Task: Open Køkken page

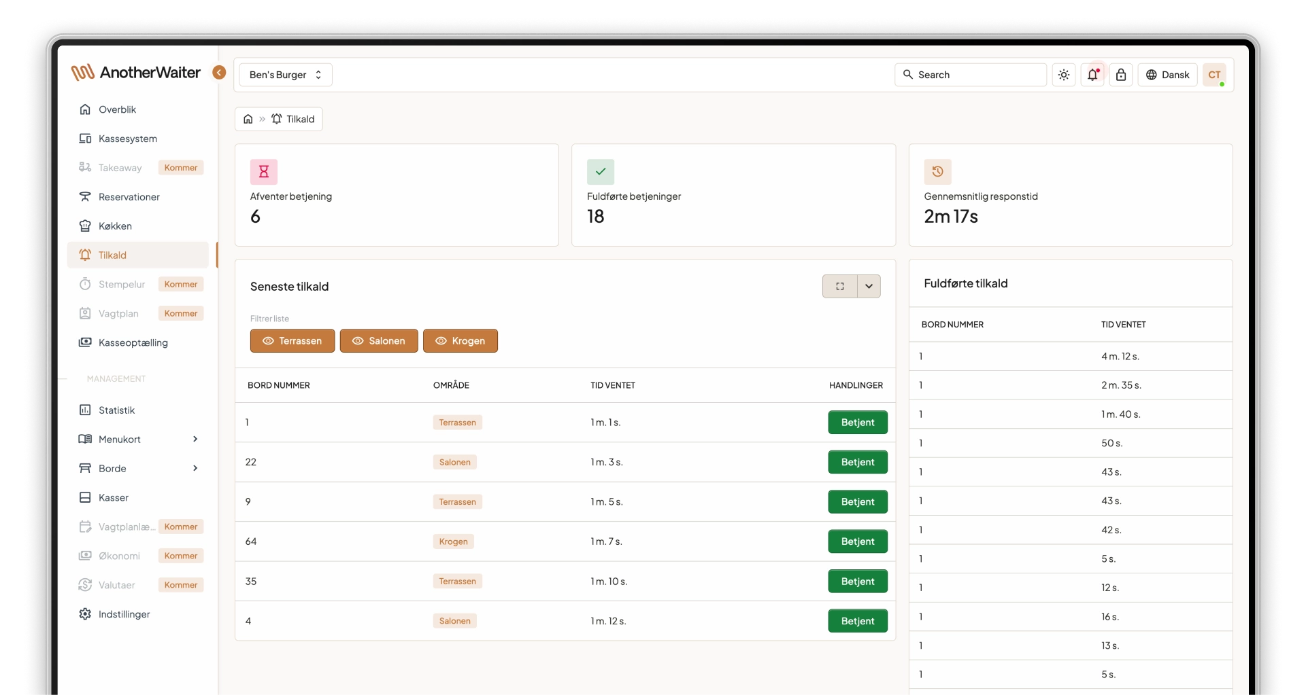Action: [x=138, y=226]
